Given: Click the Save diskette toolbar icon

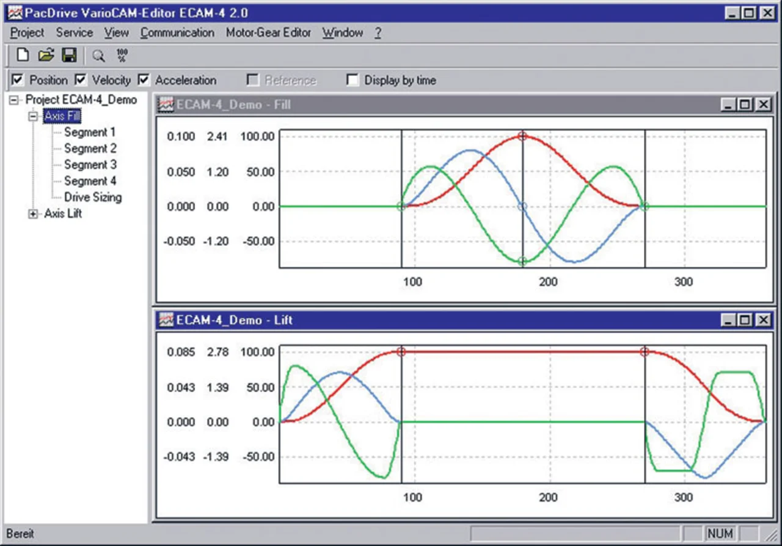Looking at the screenshot, I should click(x=69, y=56).
